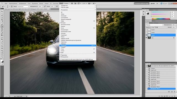The height and width of the screenshot is (99, 177).
Task: Click lock transparent pixels icon in Layers
Action: pos(152,27)
